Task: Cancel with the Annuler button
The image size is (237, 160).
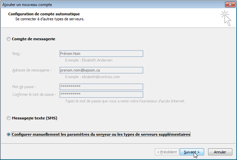Action: click(220, 152)
